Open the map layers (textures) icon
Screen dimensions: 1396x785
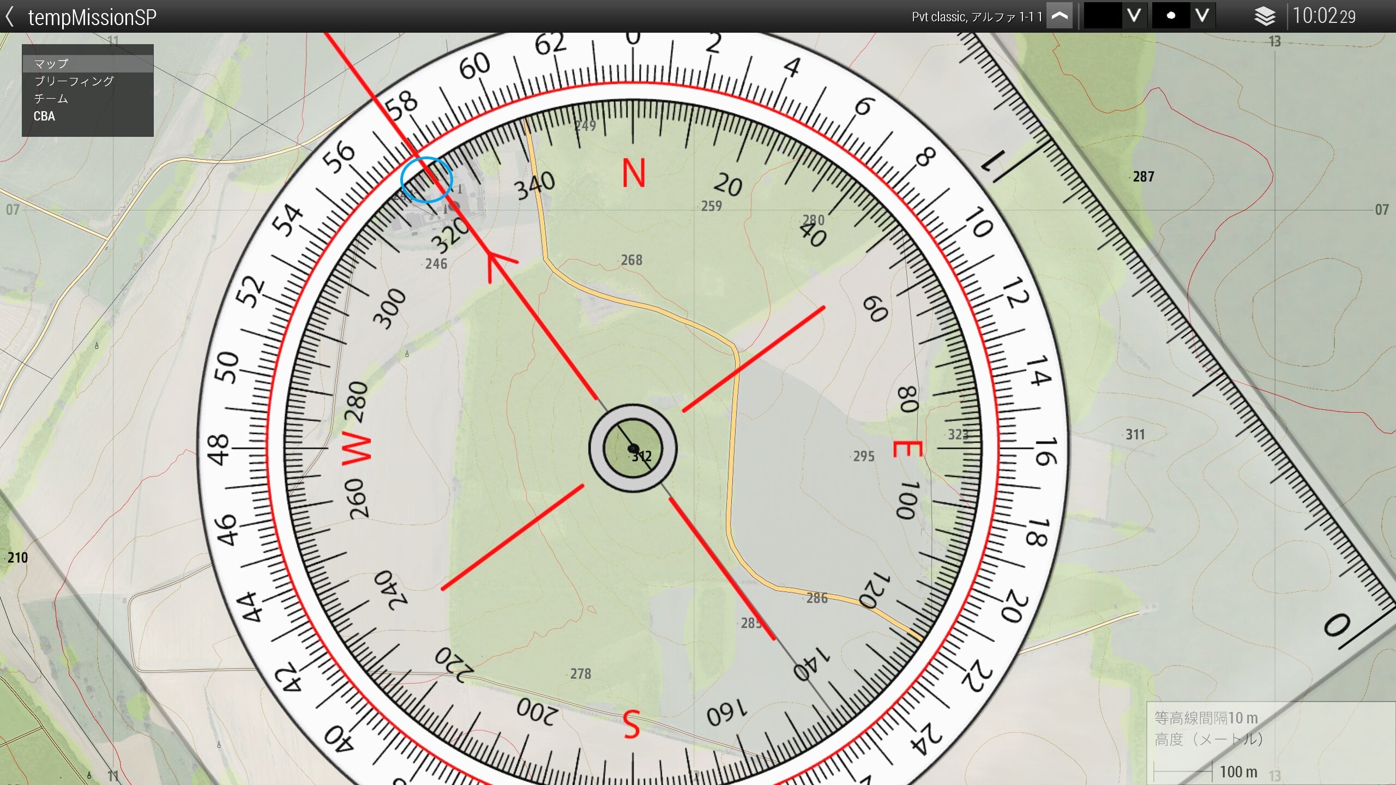click(1265, 16)
